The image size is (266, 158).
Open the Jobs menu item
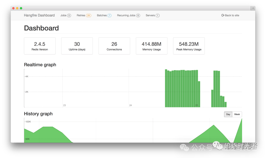63,15
